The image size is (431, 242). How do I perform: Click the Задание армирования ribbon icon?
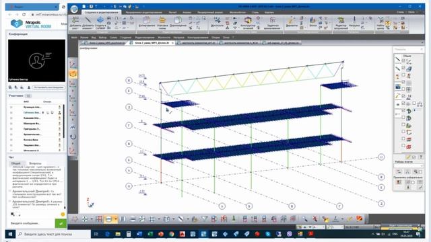pyautogui.click(x=273, y=22)
